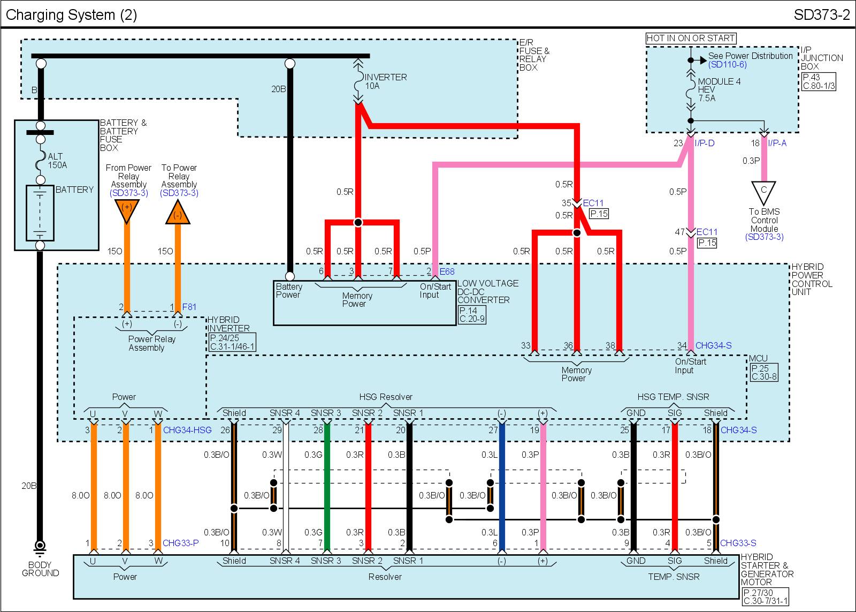Open the I/P-A connector link
The image size is (856, 612).
coord(777,143)
